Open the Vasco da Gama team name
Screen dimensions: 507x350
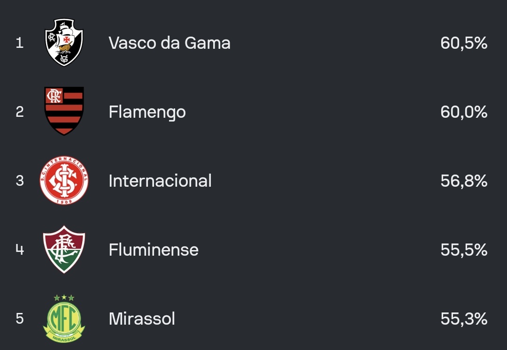coord(169,43)
